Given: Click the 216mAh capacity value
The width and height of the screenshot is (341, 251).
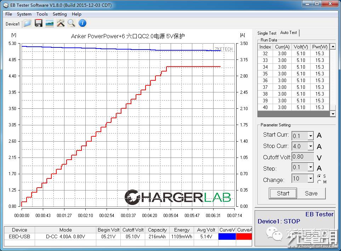Looking at the screenshot, I should point(157,236).
